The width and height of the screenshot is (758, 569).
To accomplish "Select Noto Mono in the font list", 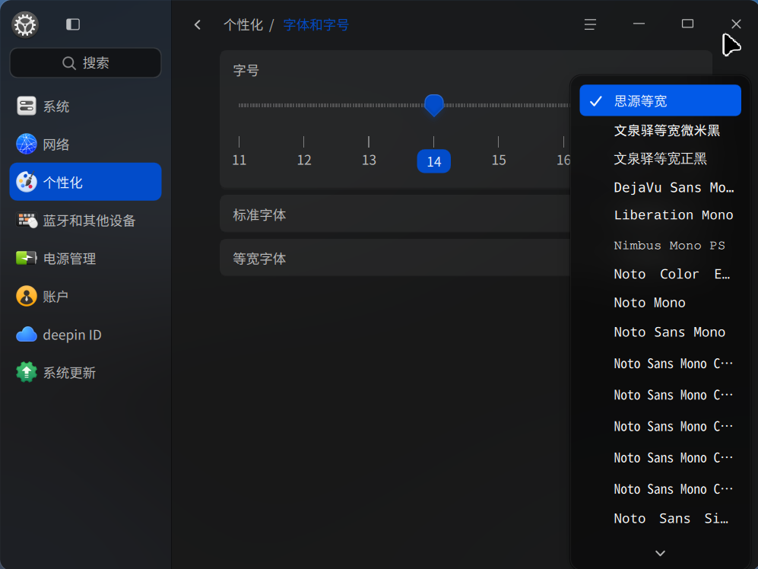I will coord(660,303).
